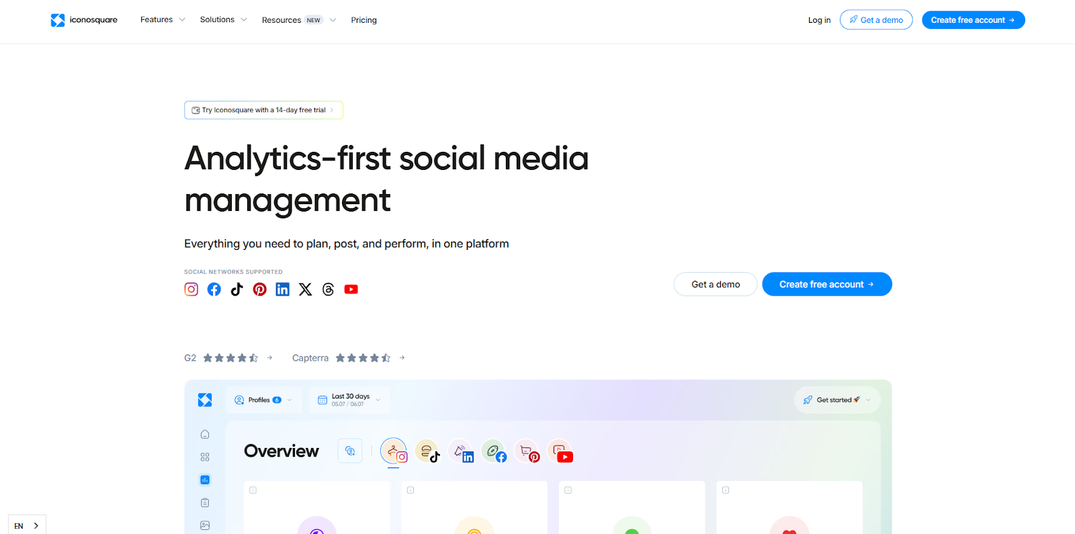
Task: Click info icon on third overview card
Action: pyautogui.click(x=568, y=490)
